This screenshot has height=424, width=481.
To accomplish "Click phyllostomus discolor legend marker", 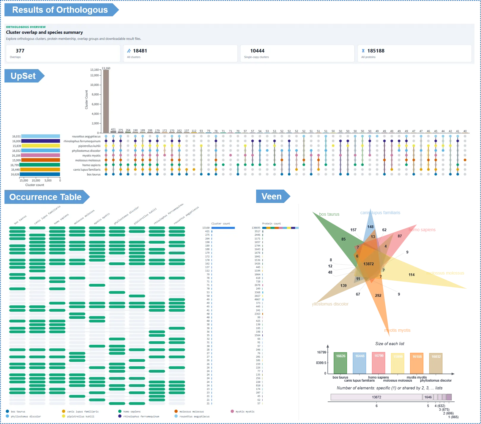I will tap(7, 416).
